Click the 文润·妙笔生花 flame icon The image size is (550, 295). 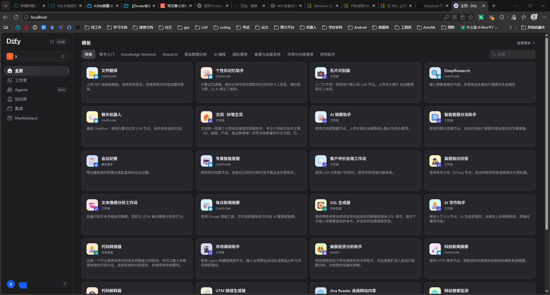(x=207, y=117)
